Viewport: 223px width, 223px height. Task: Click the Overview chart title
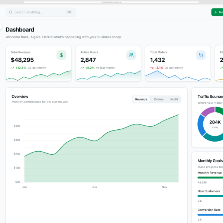[20, 97]
